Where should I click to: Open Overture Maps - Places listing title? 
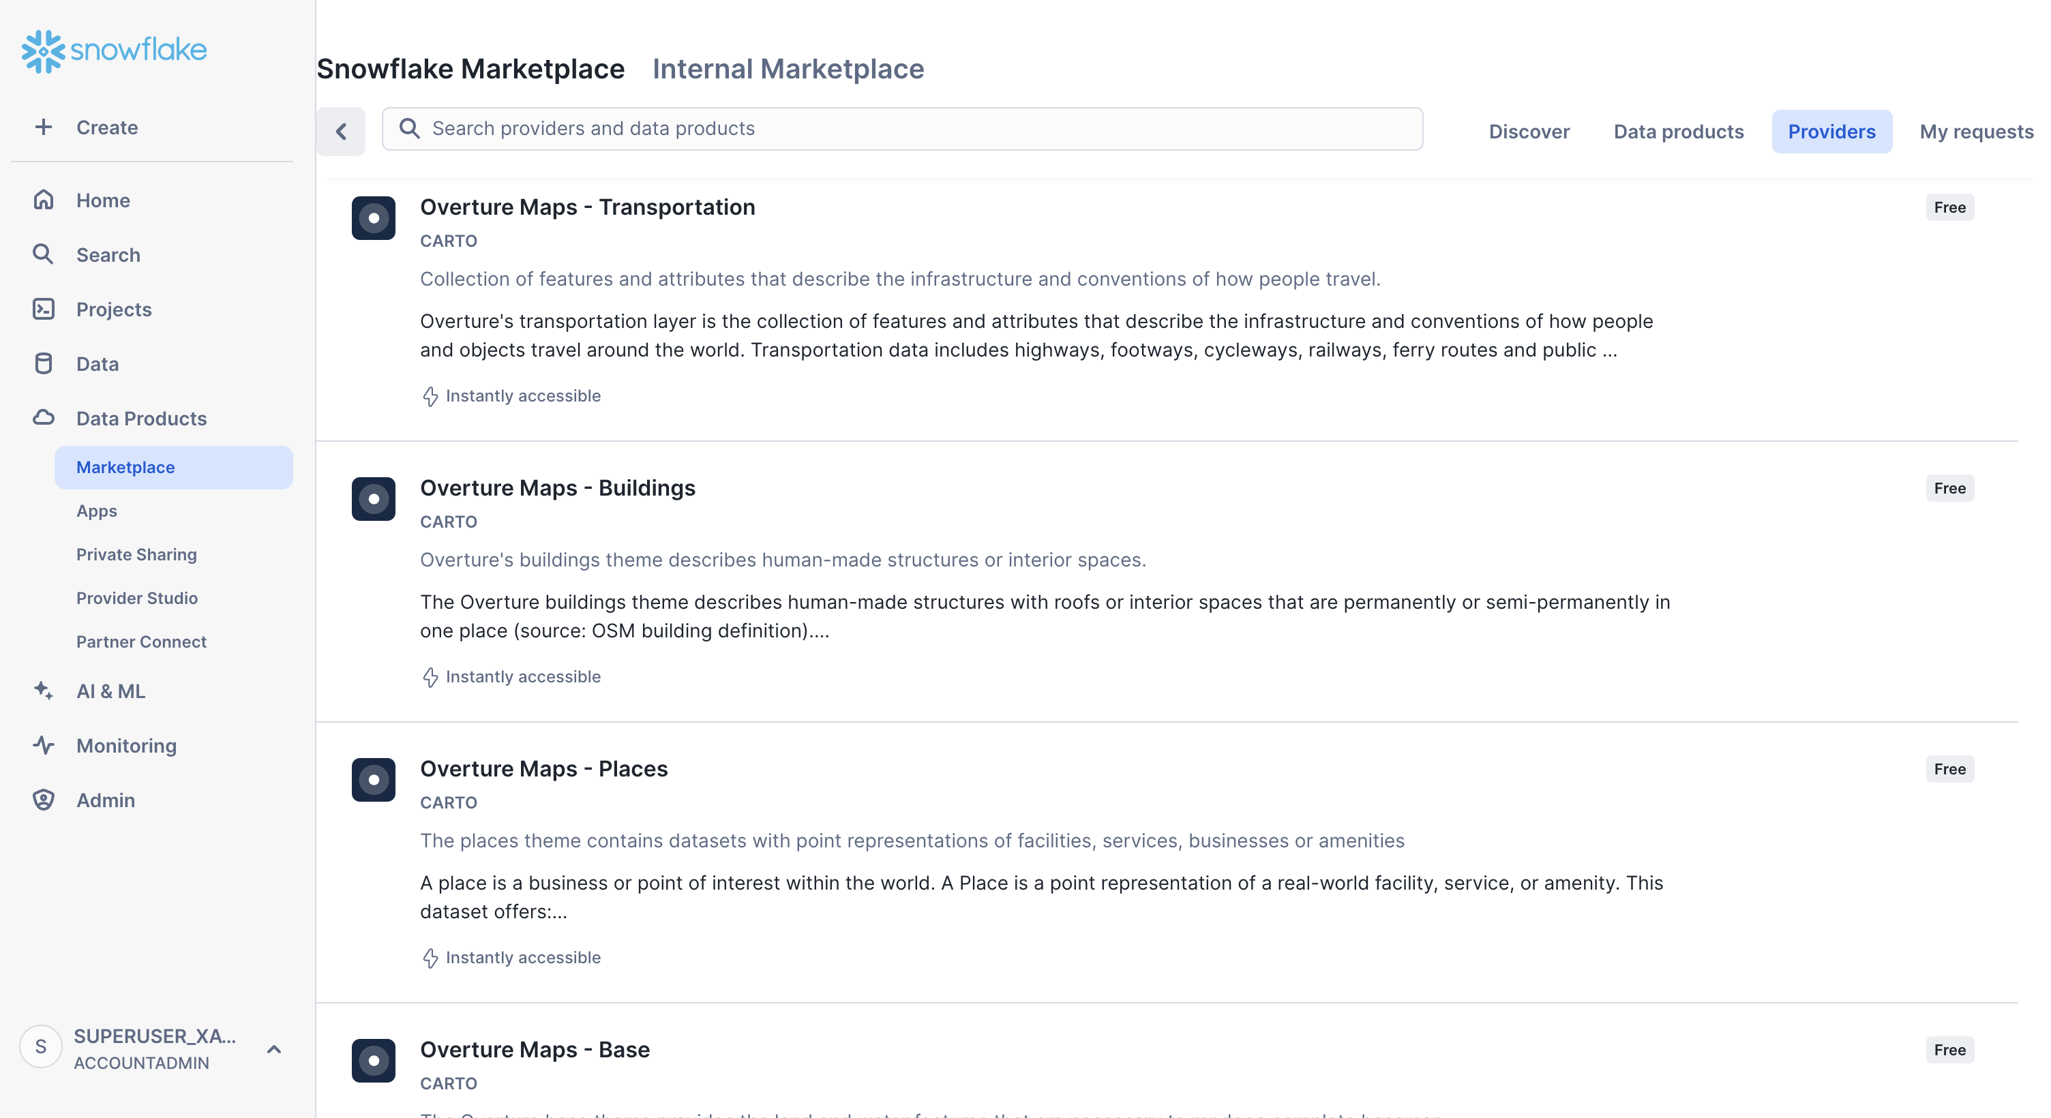pos(544,769)
